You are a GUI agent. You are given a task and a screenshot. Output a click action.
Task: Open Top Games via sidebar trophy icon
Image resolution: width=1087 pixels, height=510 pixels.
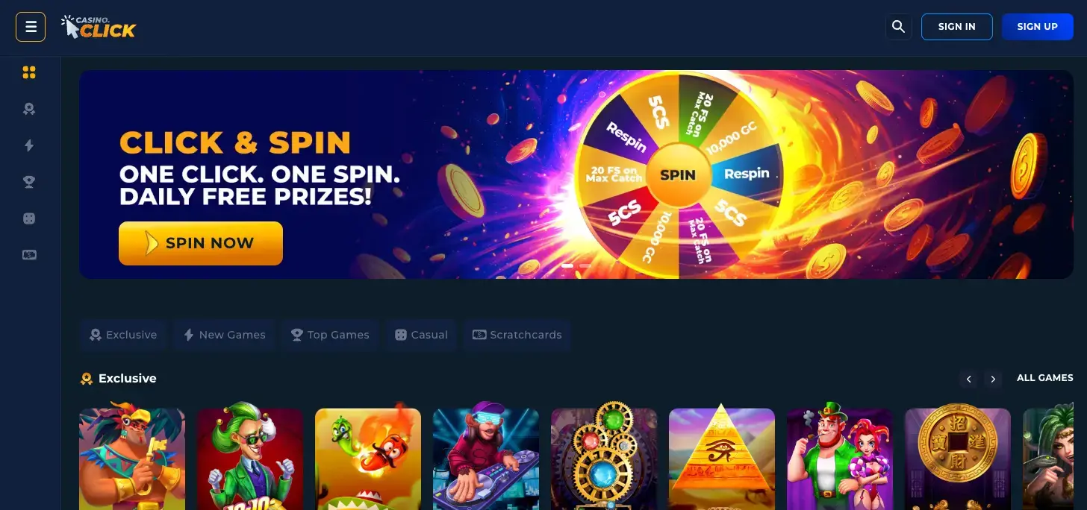tap(29, 182)
